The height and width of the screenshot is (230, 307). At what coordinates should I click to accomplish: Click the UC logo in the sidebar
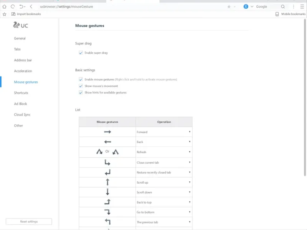tap(21, 25)
